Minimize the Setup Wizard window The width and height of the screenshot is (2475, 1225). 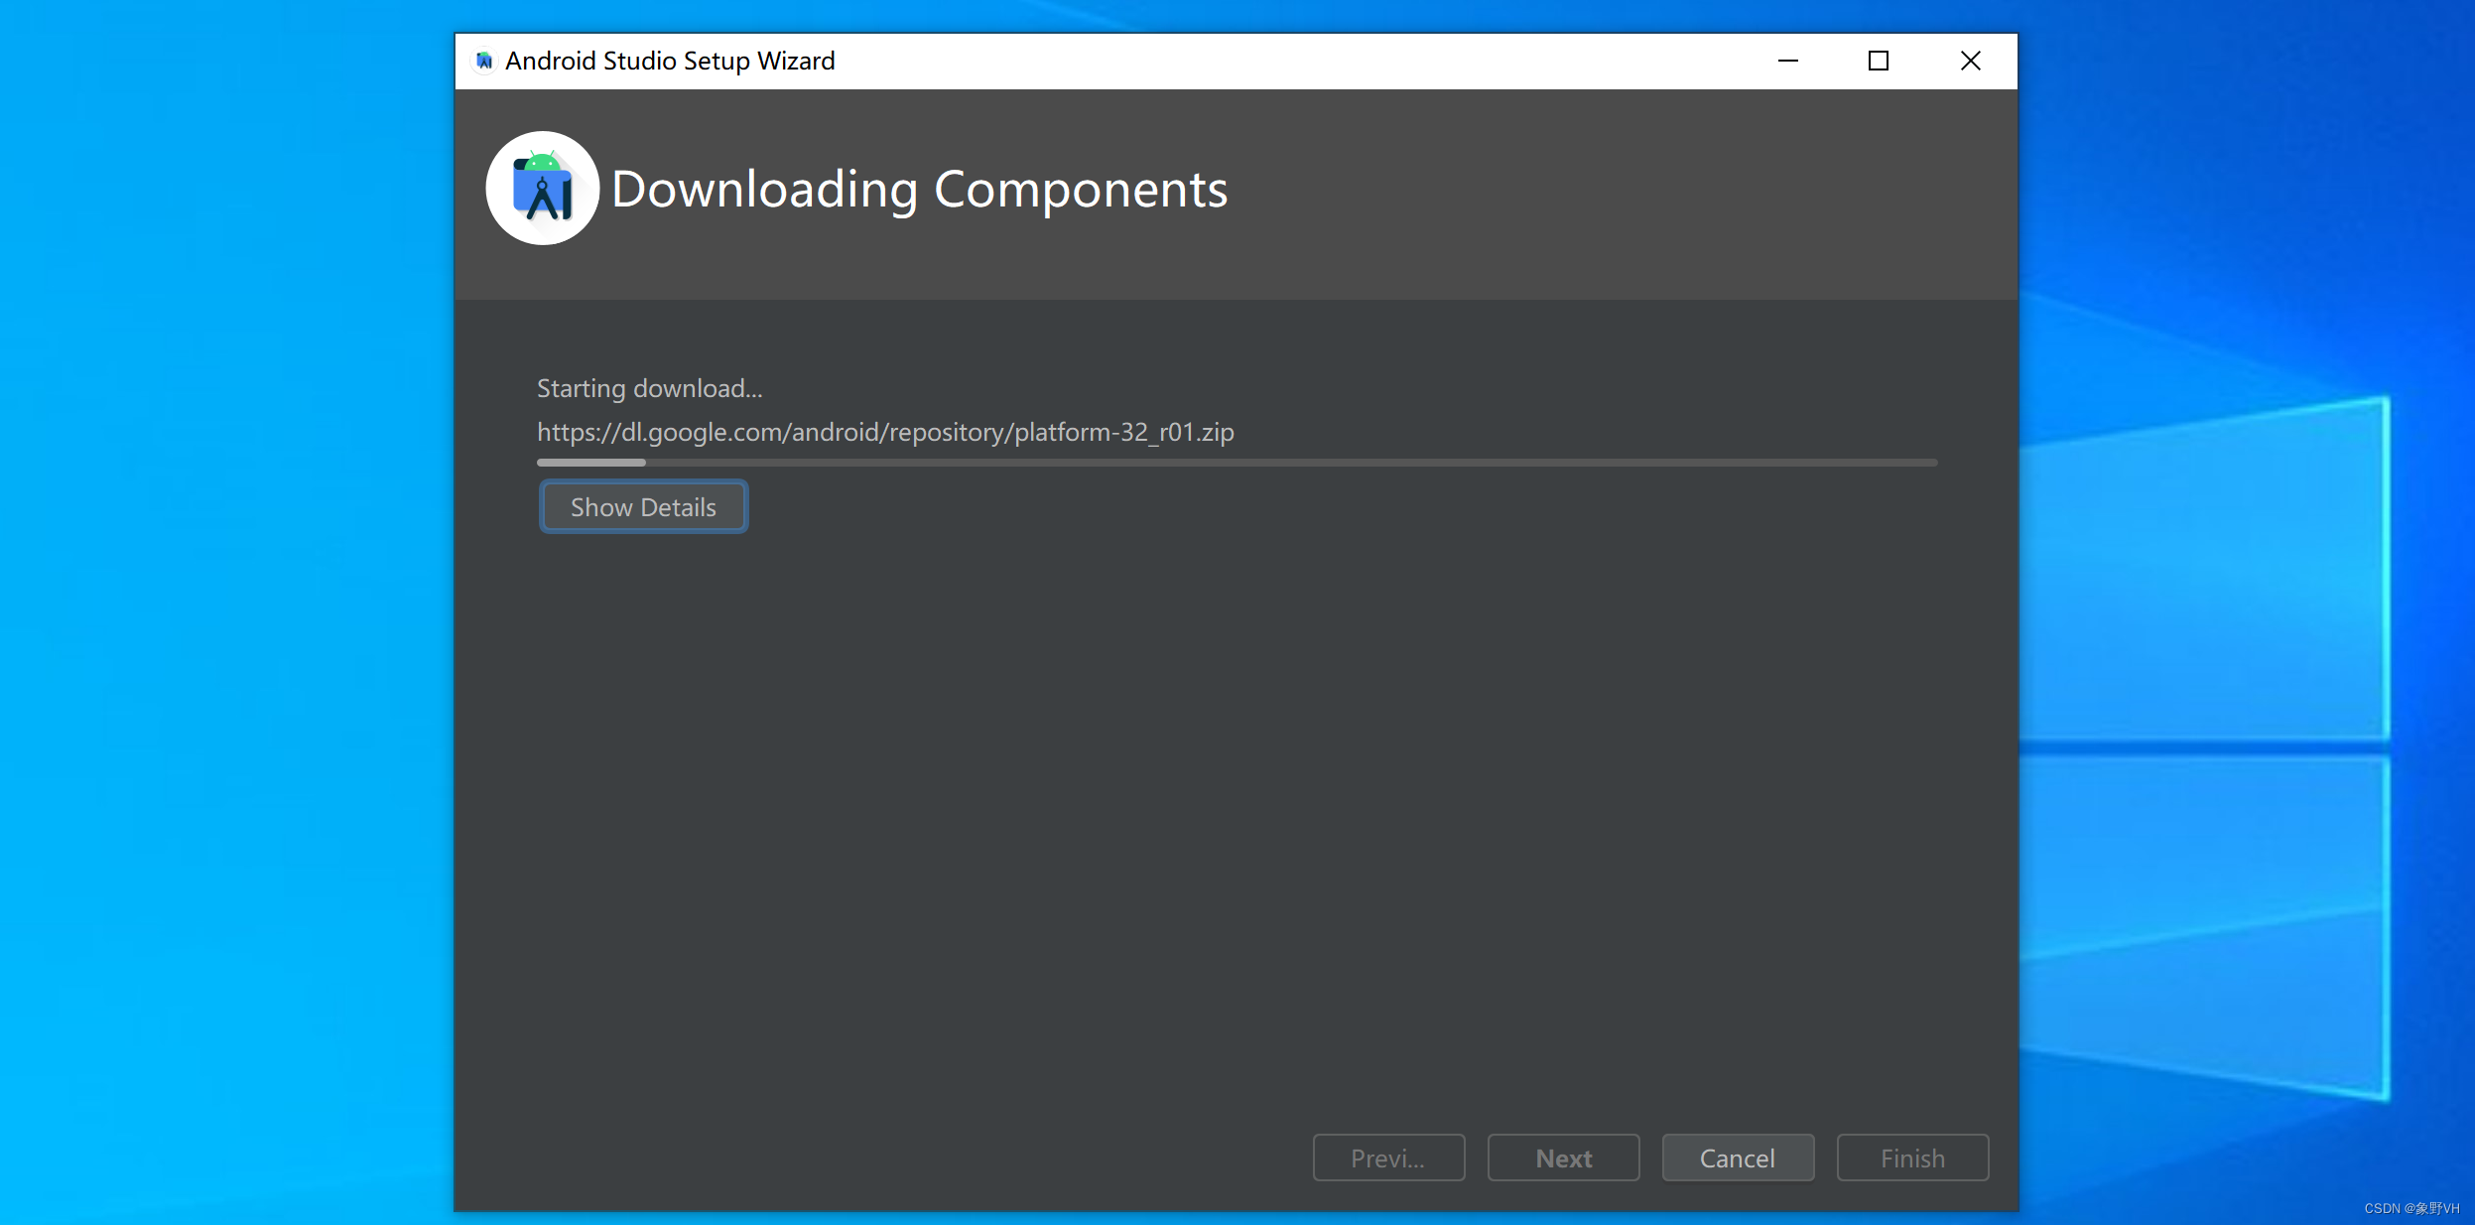1787,62
